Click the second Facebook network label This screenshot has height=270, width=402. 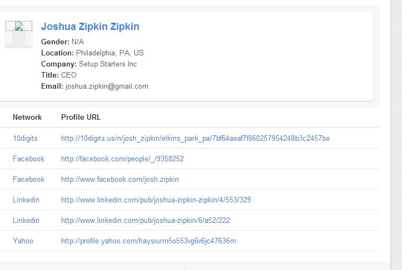tap(28, 179)
